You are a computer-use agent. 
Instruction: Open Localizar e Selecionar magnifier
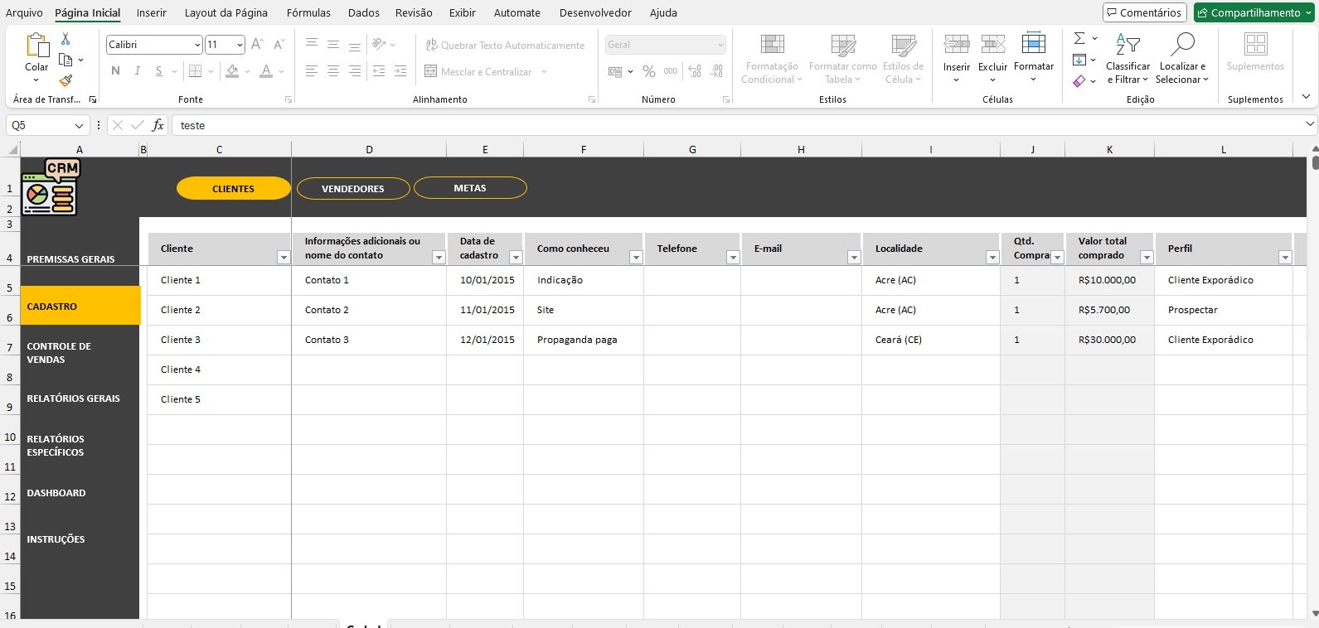click(1182, 59)
